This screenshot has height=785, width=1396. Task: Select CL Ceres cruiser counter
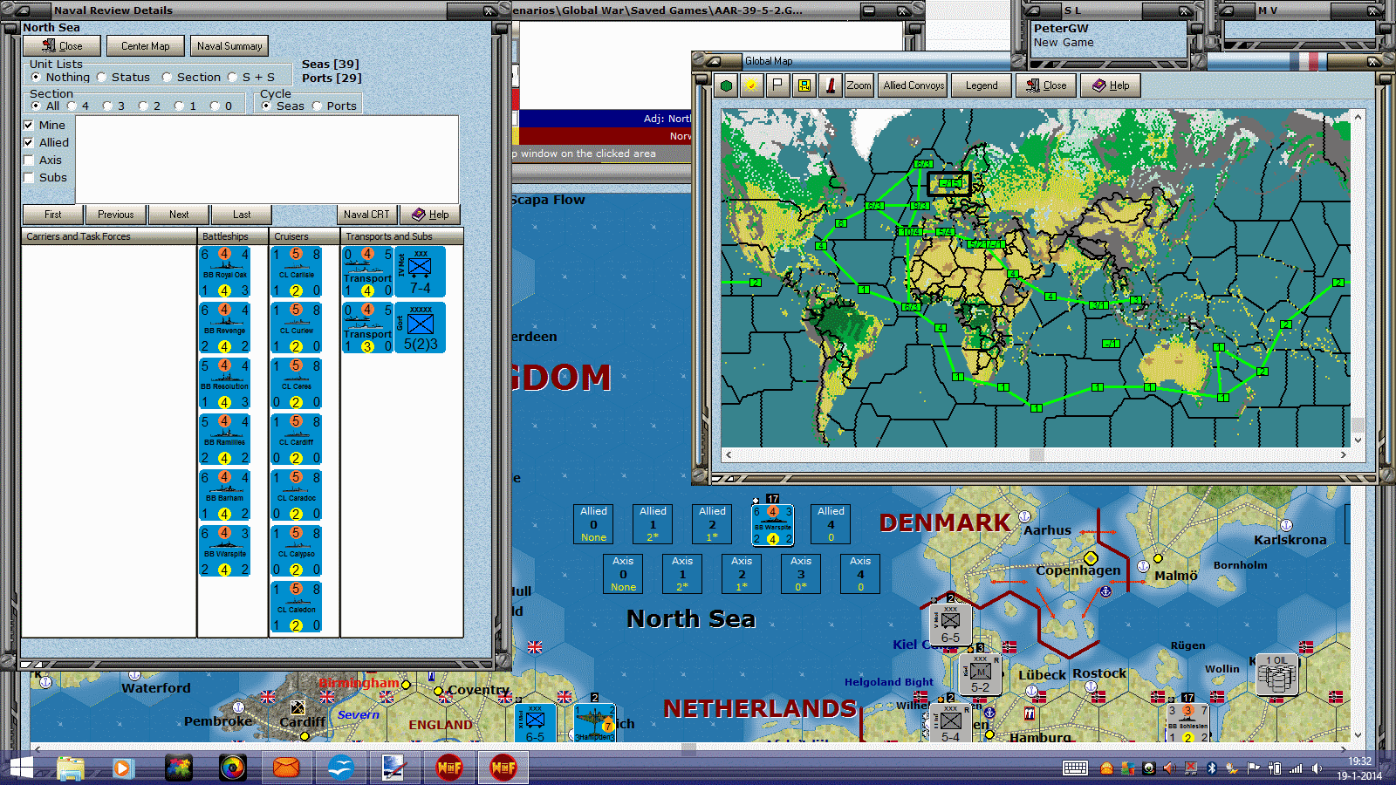(297, 384)
